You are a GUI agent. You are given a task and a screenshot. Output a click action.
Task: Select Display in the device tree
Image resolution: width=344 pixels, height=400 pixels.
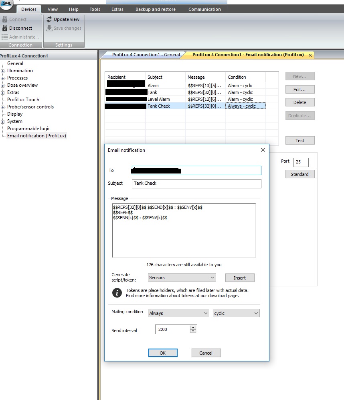click(15, 114)
